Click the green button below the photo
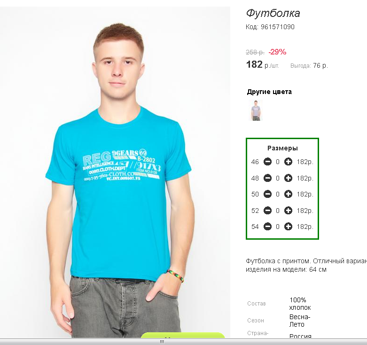The height and width of the screenshot is (345, 367). [183, 335]
